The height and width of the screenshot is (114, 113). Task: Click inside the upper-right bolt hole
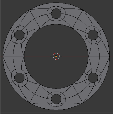tap(93, 35)
